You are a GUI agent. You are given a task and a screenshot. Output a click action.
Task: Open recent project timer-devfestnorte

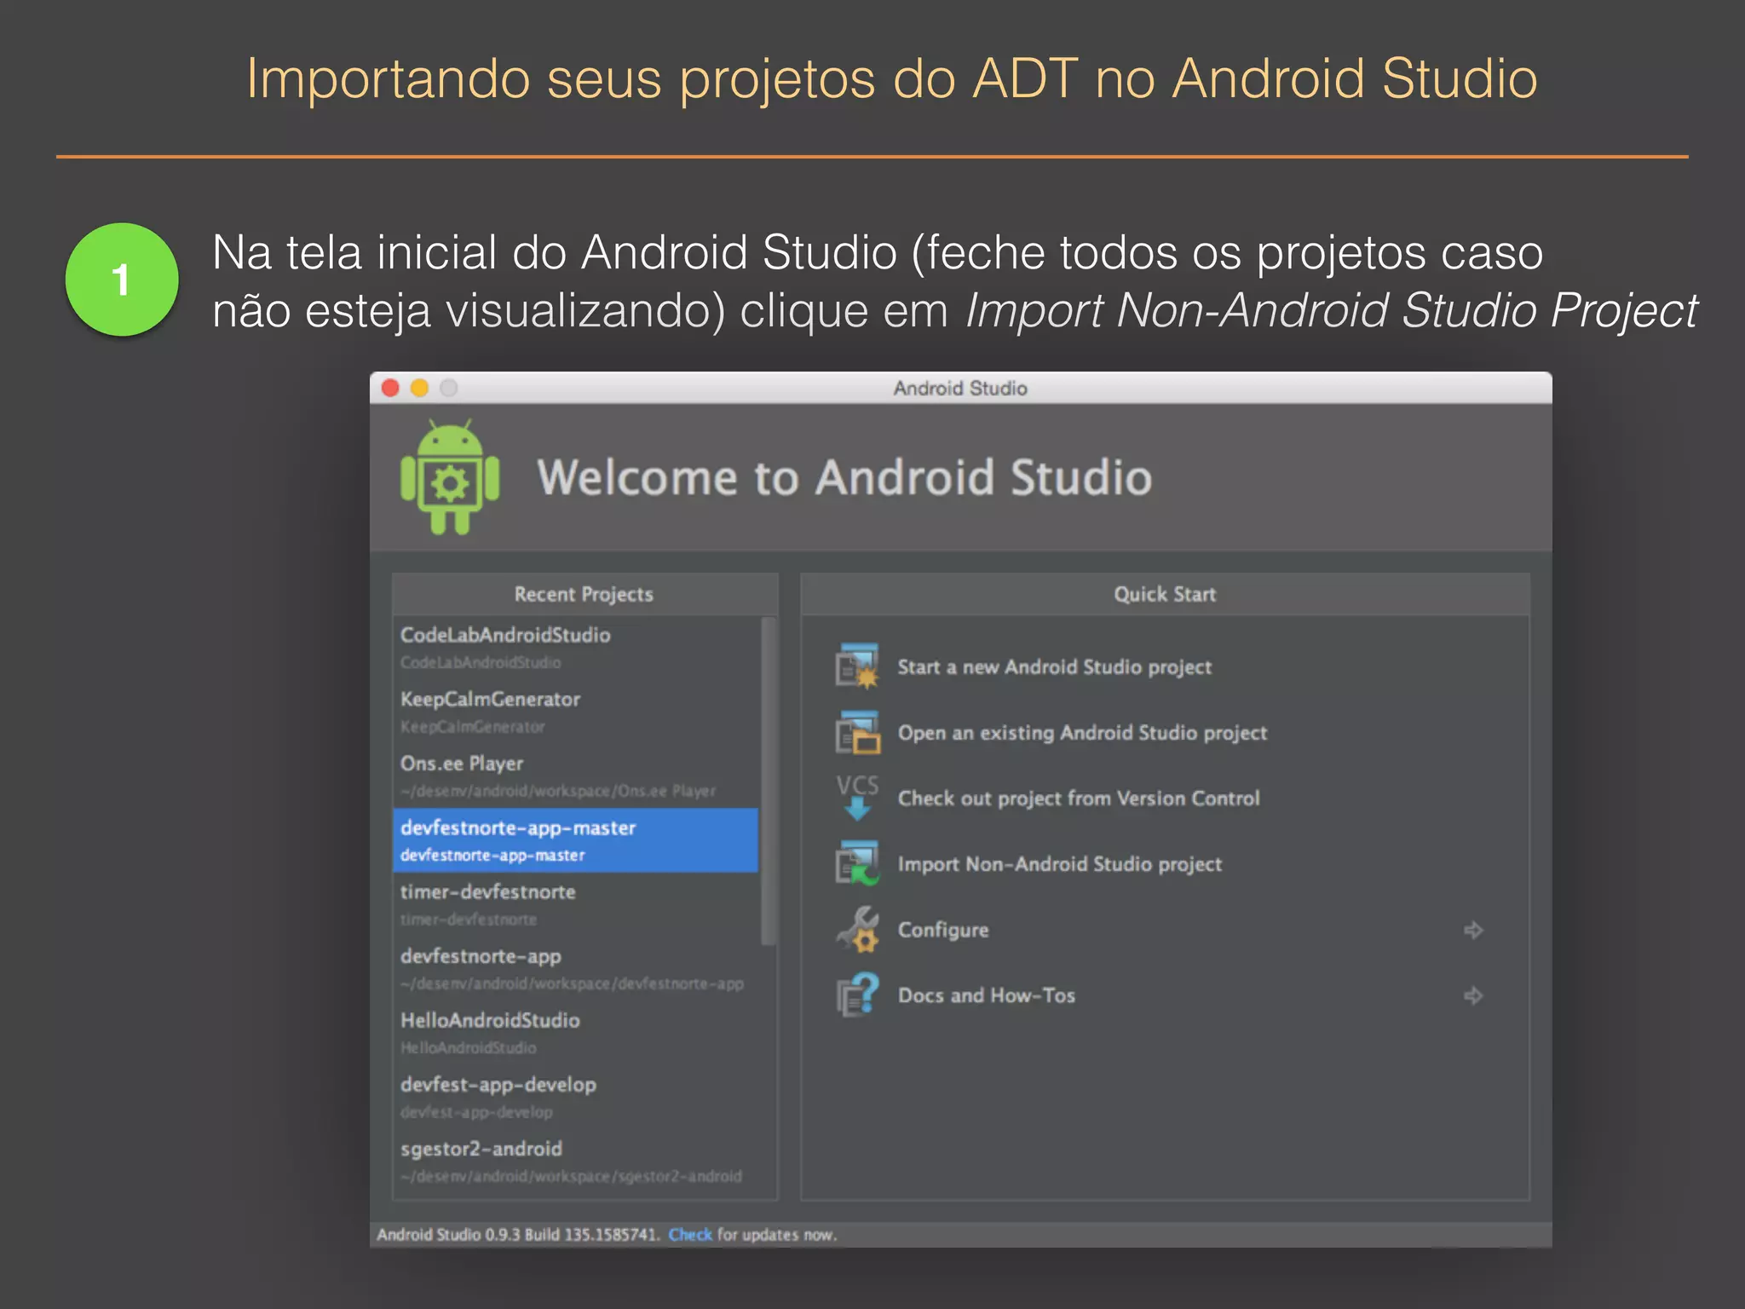pyautogui.click(x=576, y=904)
